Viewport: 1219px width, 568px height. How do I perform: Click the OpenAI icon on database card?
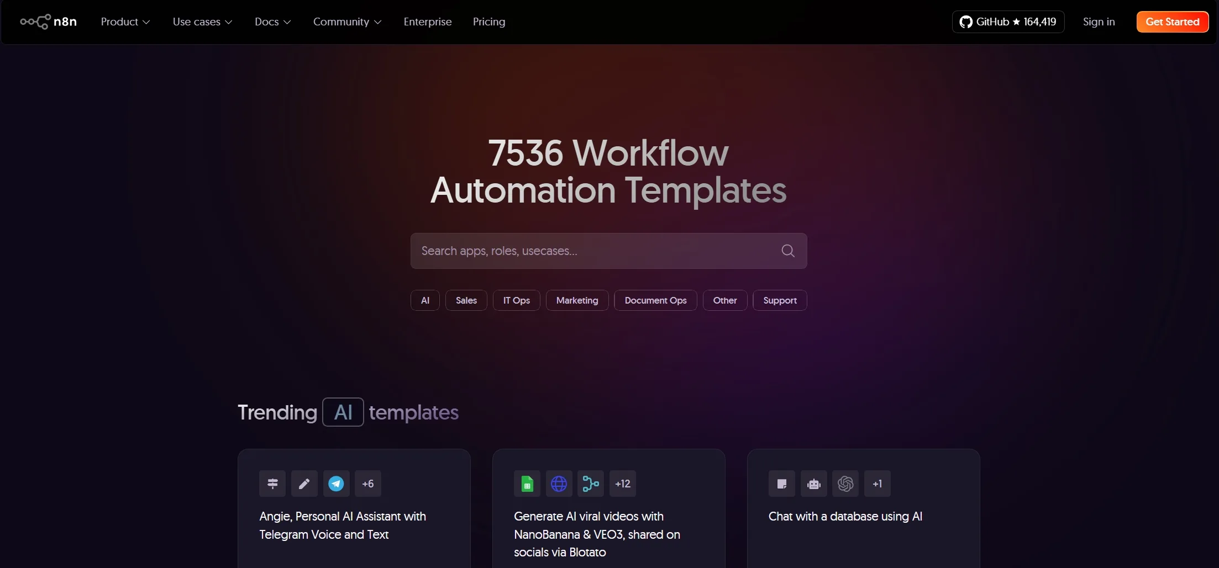coord(845,484)
